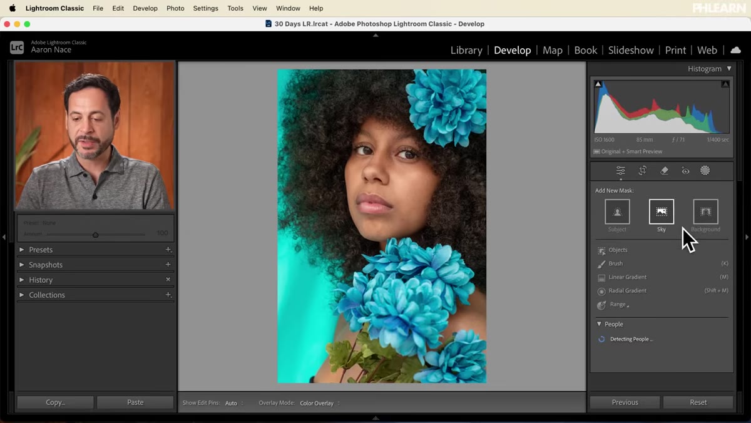Collapse the People section
The height and width of the screenshot is (423, 751).
pyautogui.click(x=599, y=324)
